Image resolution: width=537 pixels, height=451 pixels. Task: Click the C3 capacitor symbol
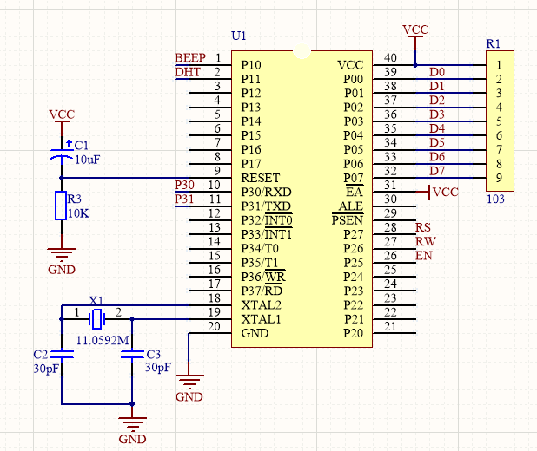pyautogui.click(x=132, y=354)
